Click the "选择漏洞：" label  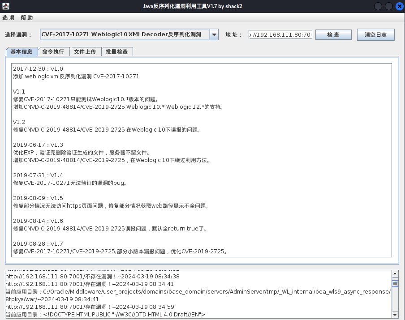(18, 35)
